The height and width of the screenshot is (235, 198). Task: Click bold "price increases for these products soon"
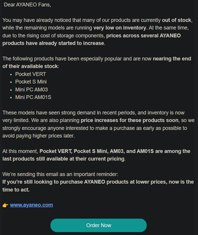click(129, 120)
